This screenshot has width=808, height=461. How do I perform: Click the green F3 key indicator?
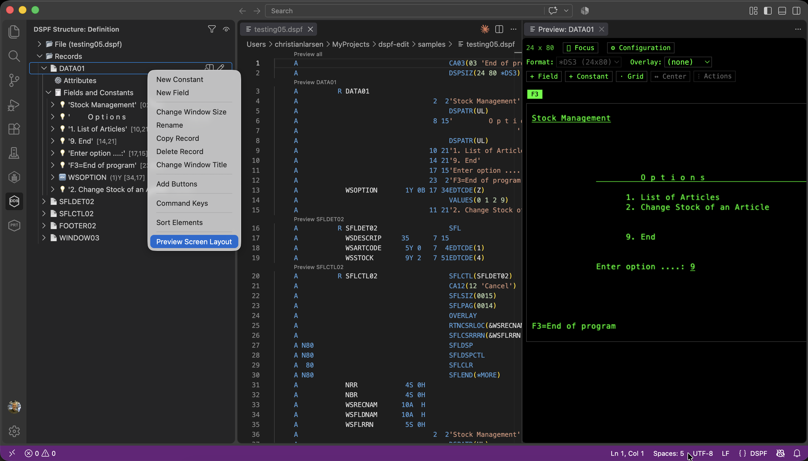pyautogui.click(x=535, y=94)
